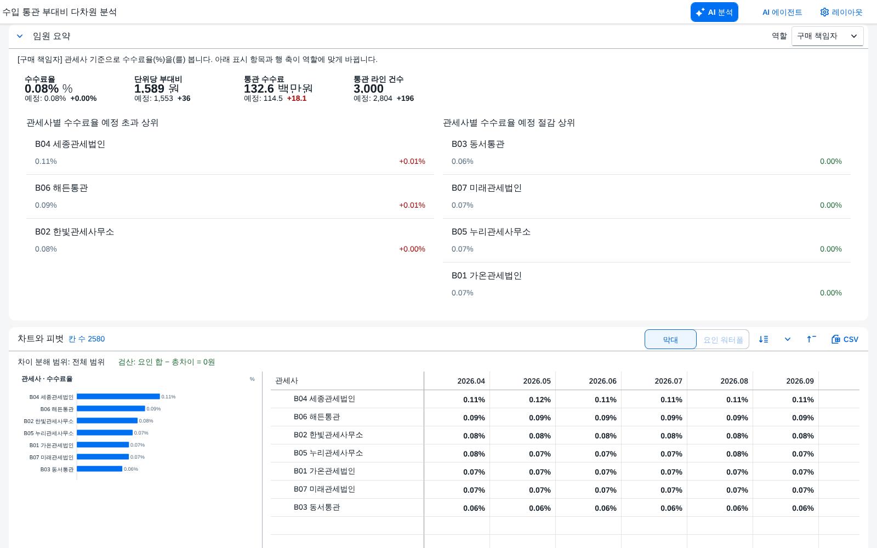Open B04 세종관세법인 in the 예정 초과 list

(230, 153)
